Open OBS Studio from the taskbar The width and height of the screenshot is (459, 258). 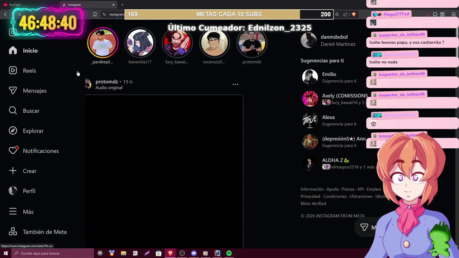[x=182, y=253]
